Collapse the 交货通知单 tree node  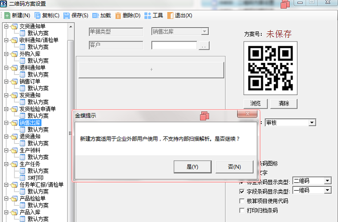pyautogui.click(x=6, y=27)
